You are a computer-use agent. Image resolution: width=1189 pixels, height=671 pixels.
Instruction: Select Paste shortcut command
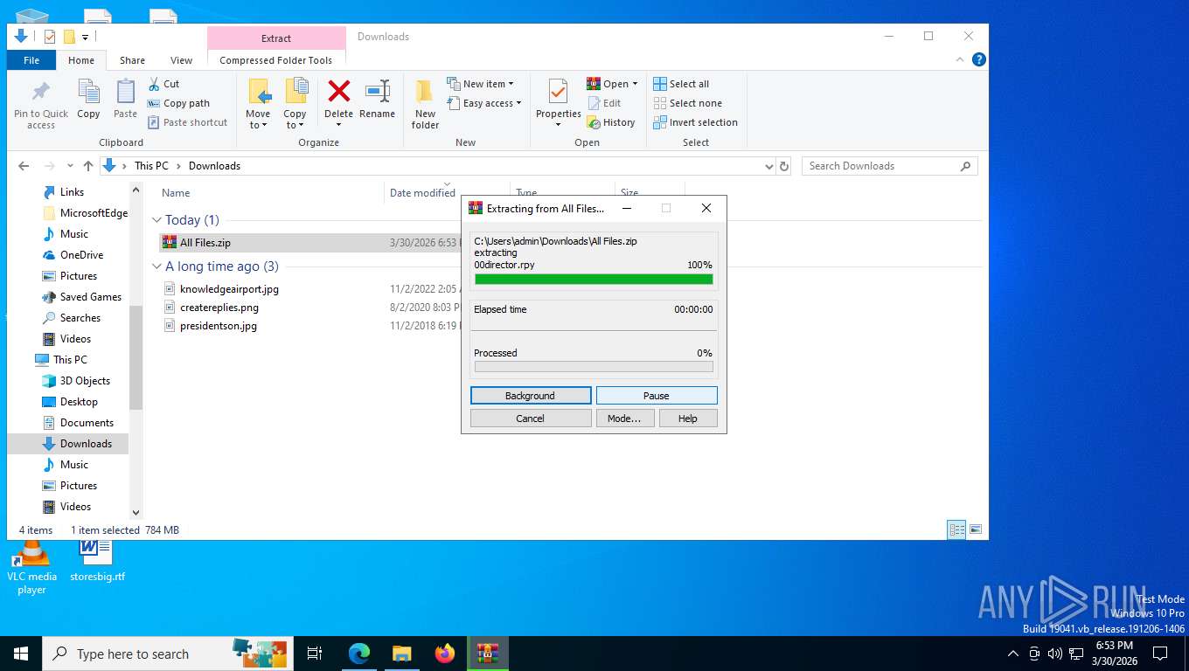(188, 122)
